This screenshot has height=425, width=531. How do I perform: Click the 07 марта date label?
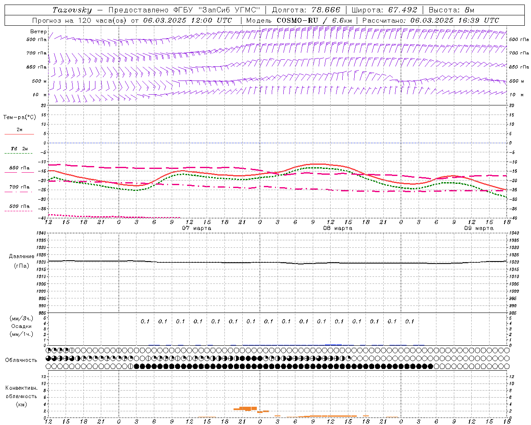(197, 228)
